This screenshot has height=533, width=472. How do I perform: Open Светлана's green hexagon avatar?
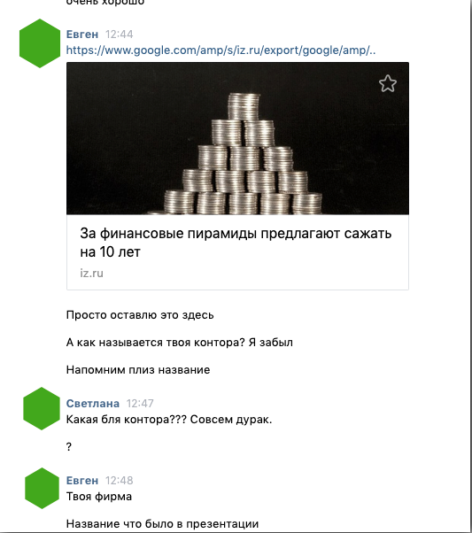coord(42,408)
